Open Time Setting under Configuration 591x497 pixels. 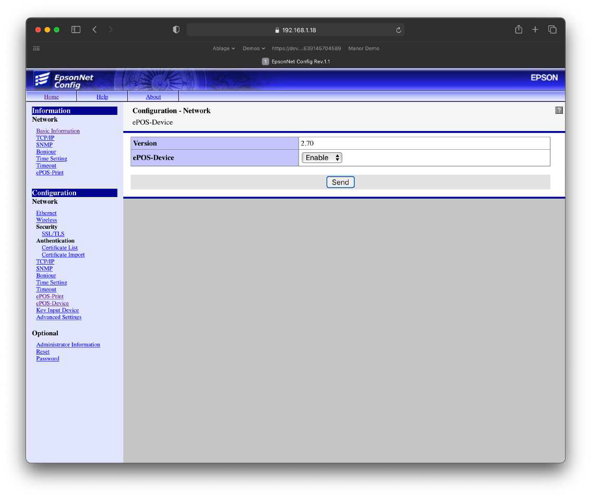point(52,282)
